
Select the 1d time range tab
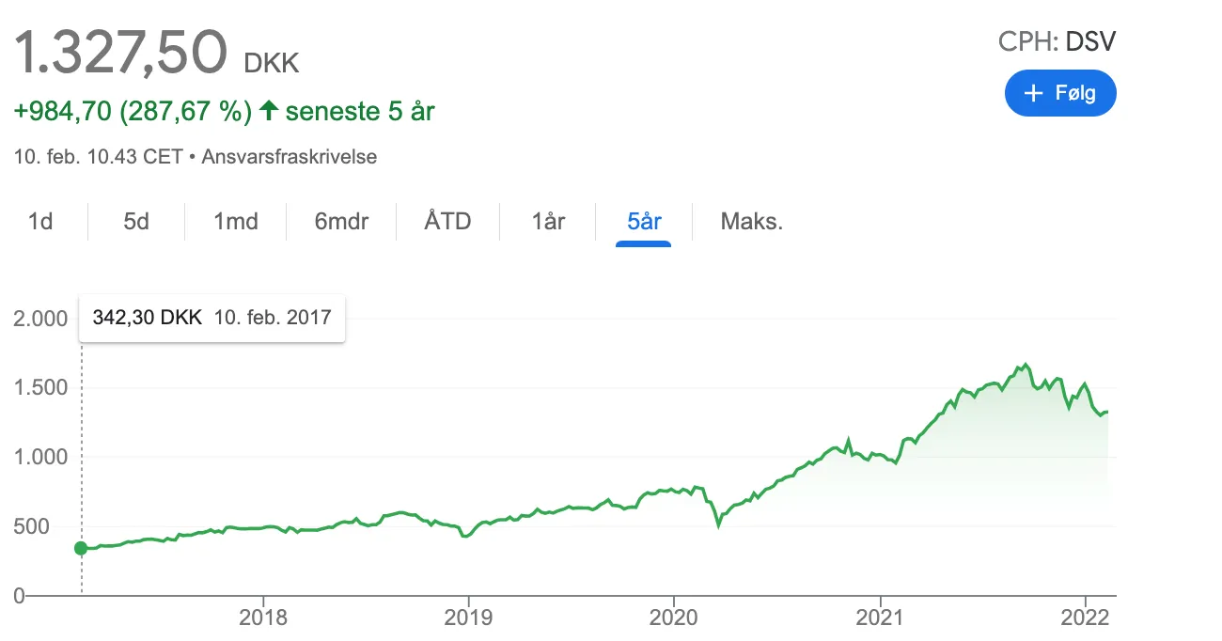pos(40,222)
